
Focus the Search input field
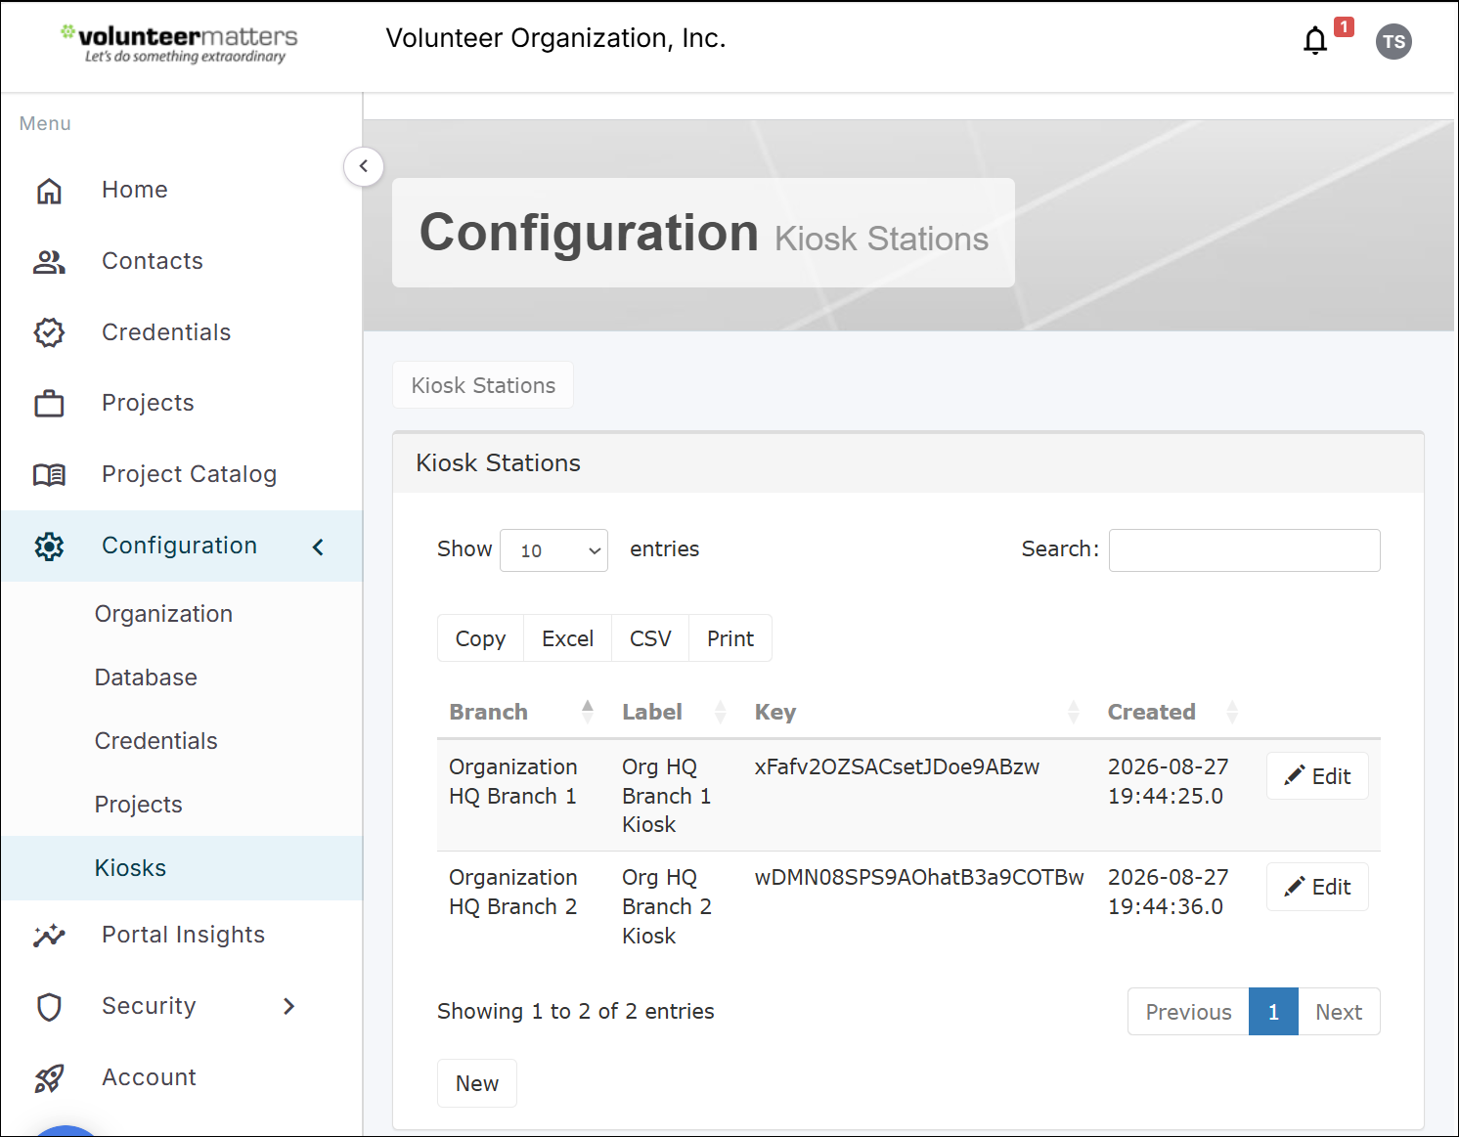[x=1245, y=550]
